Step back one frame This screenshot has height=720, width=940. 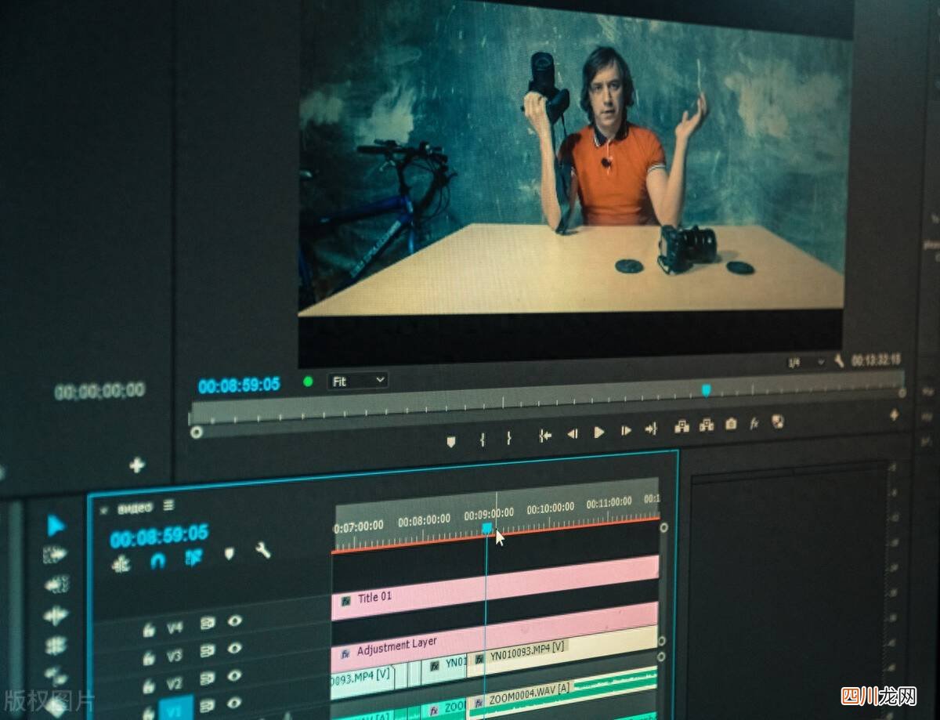point(573,433)
